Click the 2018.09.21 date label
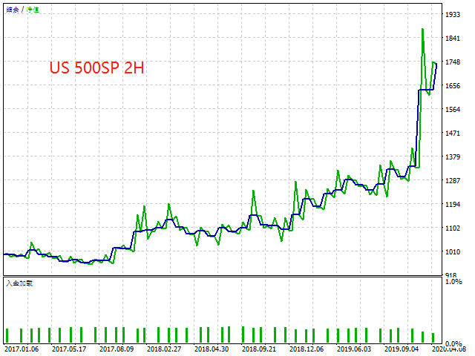The height and width of the screenshot is (356, 475). tap(259, 349)
